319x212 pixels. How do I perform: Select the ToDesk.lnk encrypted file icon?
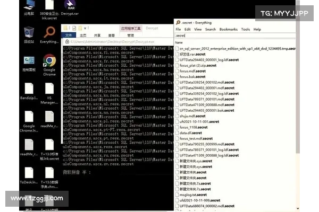(x=29, y=175)
